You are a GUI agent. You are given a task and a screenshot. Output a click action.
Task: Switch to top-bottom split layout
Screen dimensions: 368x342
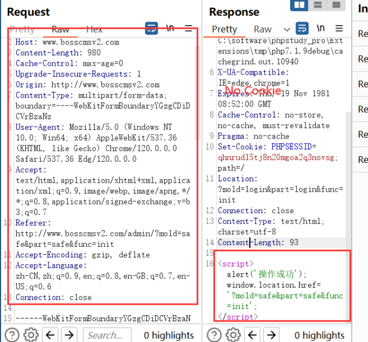[317, 5]
